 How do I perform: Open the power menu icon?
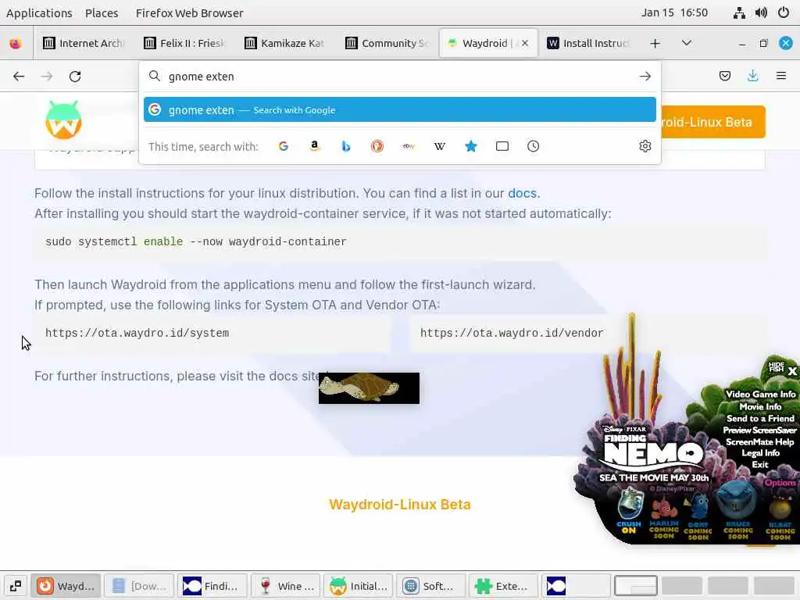[x=783, y=12]
